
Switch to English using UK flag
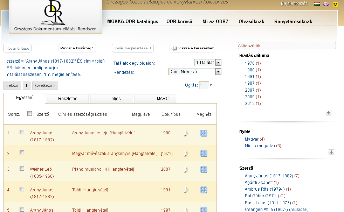coord(326,4)
